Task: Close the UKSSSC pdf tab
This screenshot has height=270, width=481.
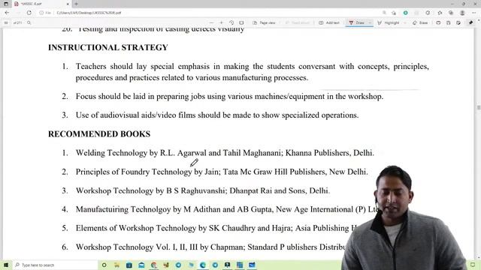Action: 68,4
